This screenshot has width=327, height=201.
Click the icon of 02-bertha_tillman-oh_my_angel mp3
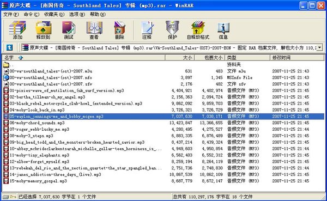(6, 97)
